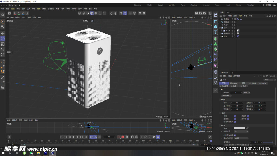Collapse the 显示 section
The height and width of the screenshot is (156, 277).
(x=221, y=125)
